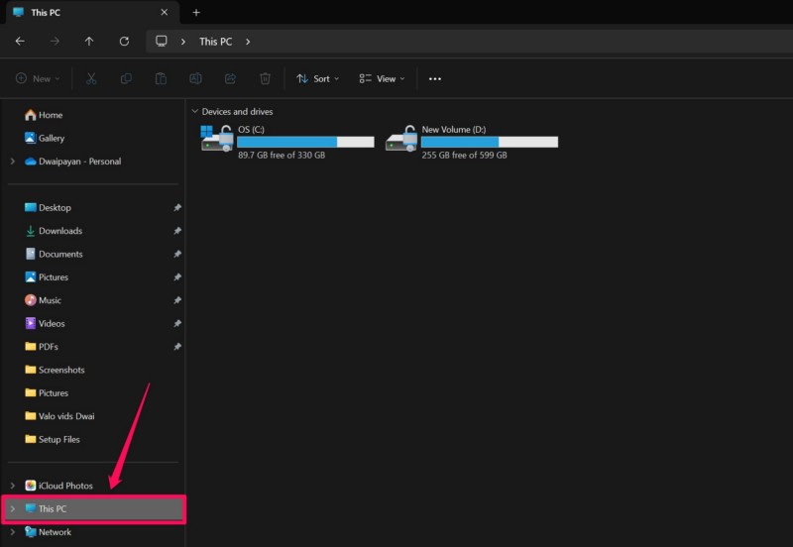Expand the Network tree node
The height and width of the screenshot is (547, 793).
coord(12,532)
